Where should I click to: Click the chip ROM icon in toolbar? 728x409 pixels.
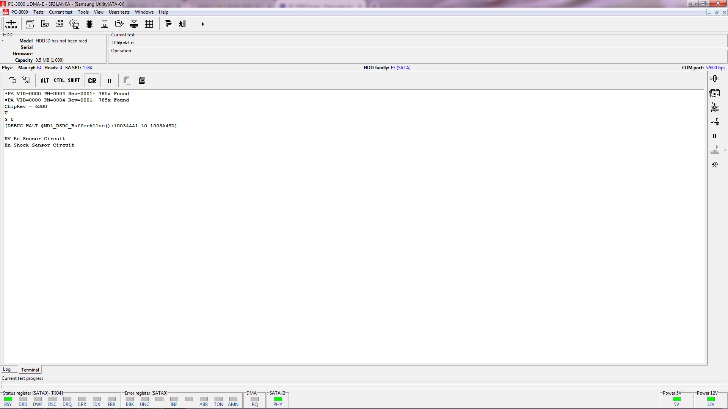(x=89, y=24)
